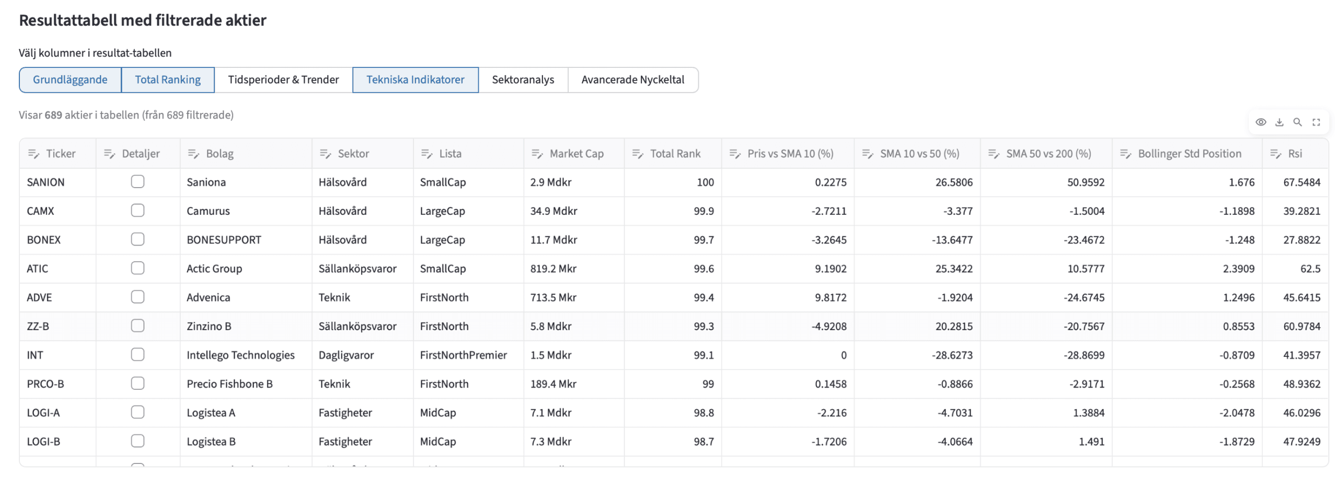Select the BONESUPPORT company cell
This screenshot has width=1338, height=477.
pyautogui.click(x=224, y=240)
